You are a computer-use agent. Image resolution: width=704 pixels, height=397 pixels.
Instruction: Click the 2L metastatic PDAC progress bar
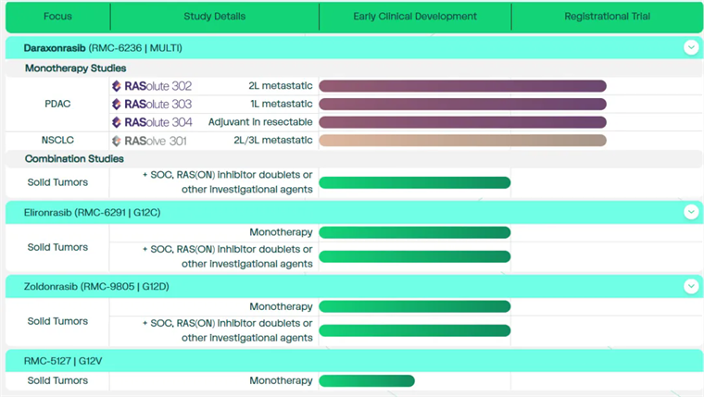tap(462, 86)
